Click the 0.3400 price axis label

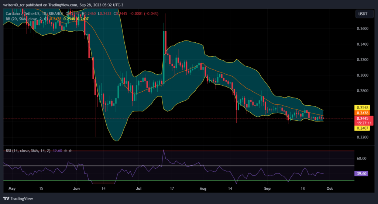pyautogui.click(x=362, y=44)
